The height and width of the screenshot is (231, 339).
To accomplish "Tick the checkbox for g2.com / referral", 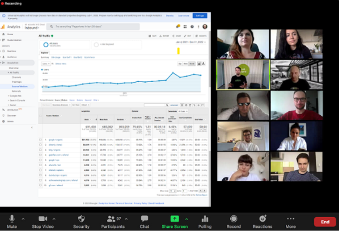I will 40,185.
